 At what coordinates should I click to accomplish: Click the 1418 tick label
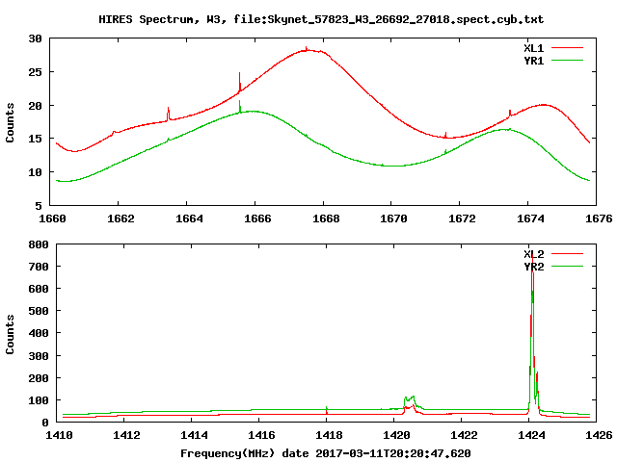click(x=329, y=435)
